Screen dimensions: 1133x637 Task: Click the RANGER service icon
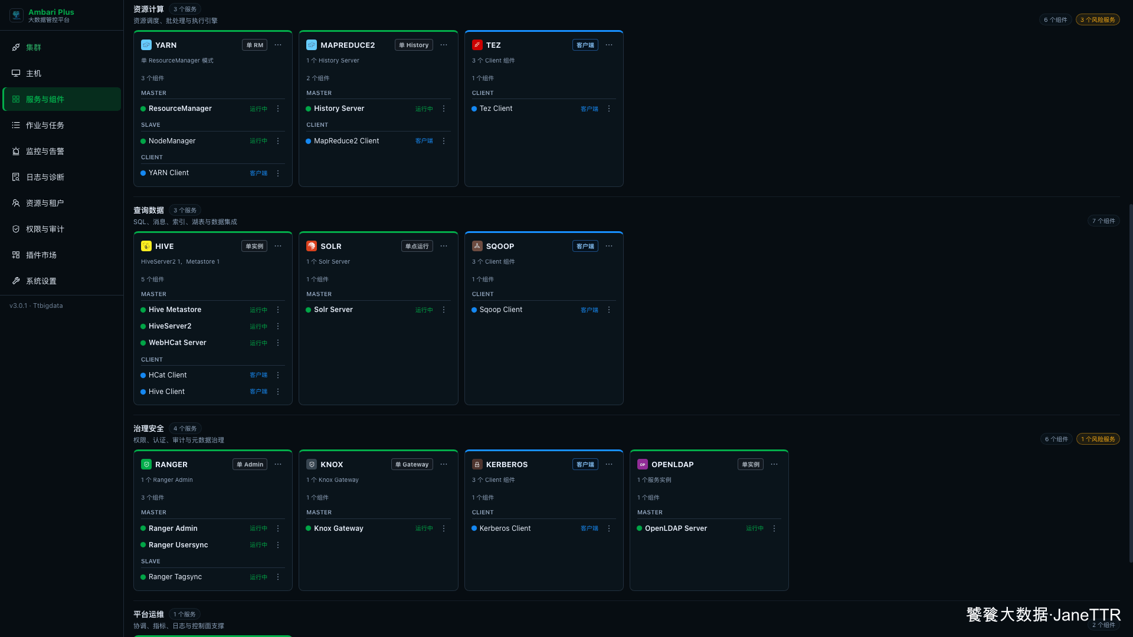click(x=146, y=464)
